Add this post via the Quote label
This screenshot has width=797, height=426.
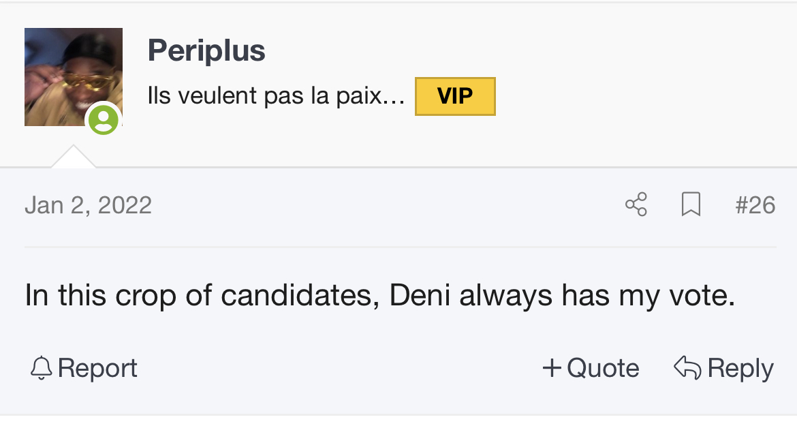click(603, 368)
